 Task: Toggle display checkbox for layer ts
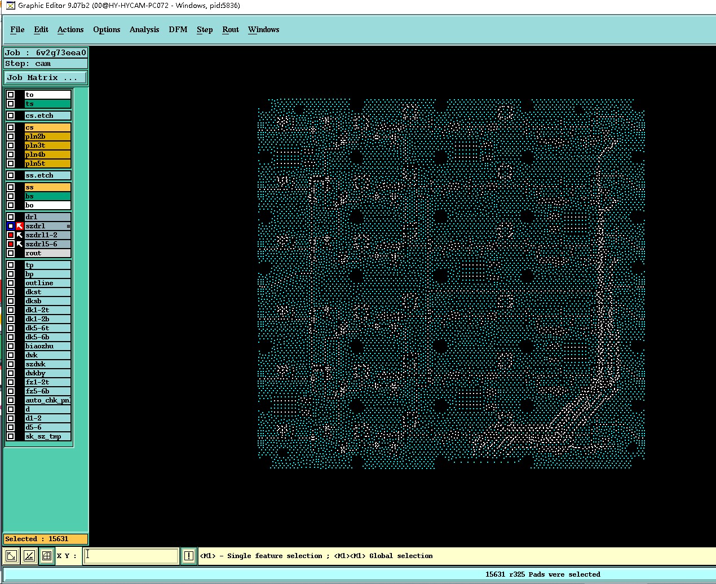tap(11, 104)
